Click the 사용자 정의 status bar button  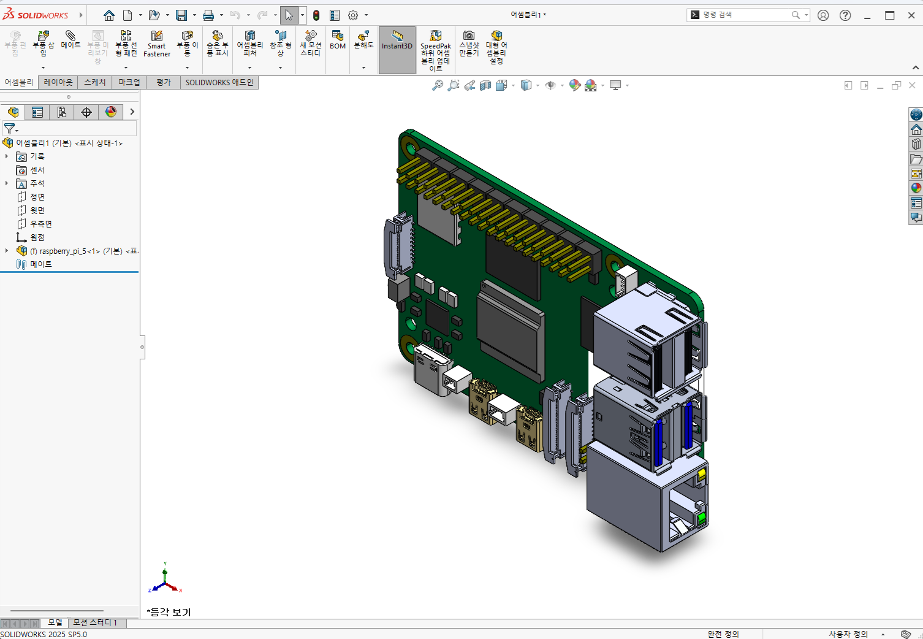[848, 634]
